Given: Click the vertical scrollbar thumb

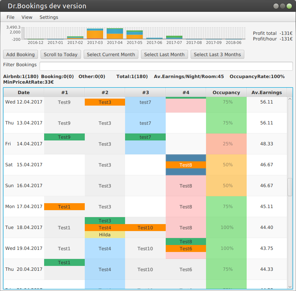Looking at the screenshot, I should pyautogui.click(x=290, y=187).
